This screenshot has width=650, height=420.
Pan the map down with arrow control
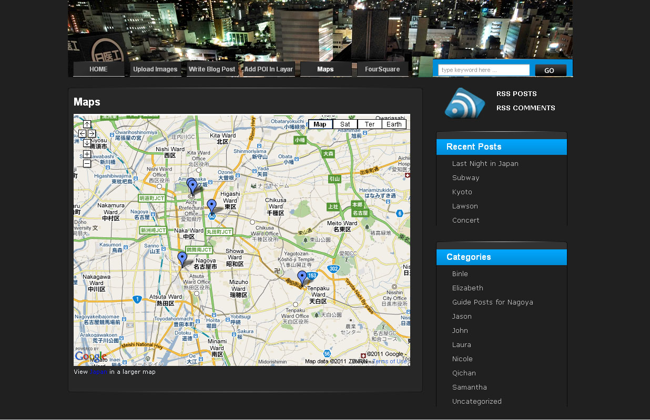87,143
